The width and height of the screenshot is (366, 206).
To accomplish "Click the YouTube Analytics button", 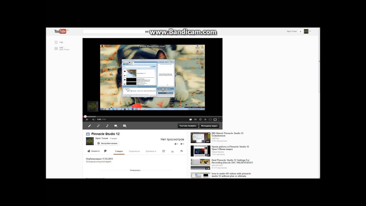I will pyautogui.click(x=188, y=126).
